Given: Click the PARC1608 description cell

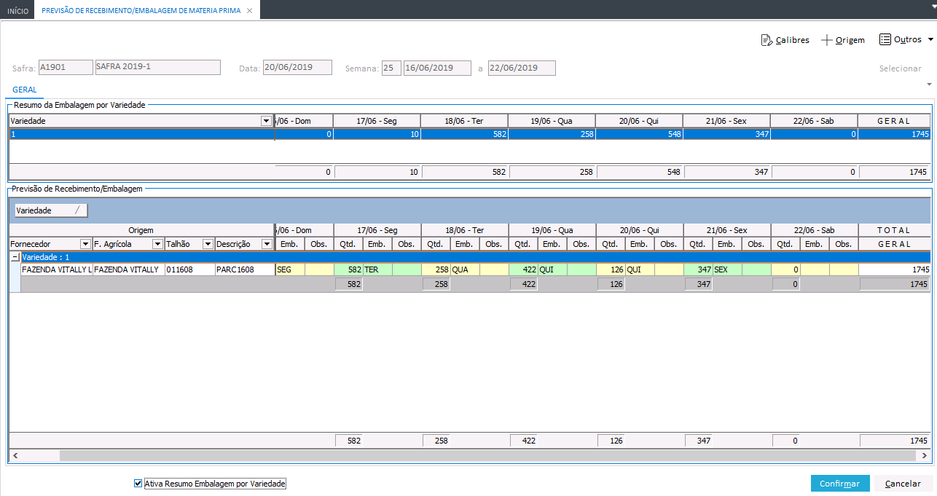Looking at the screenshot, I should 243,269.
